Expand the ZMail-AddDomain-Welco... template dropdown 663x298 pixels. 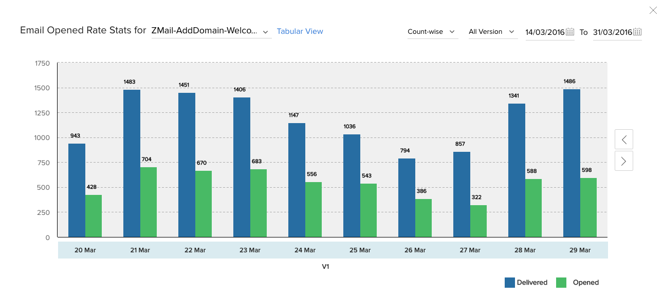[x=211, y=31]
